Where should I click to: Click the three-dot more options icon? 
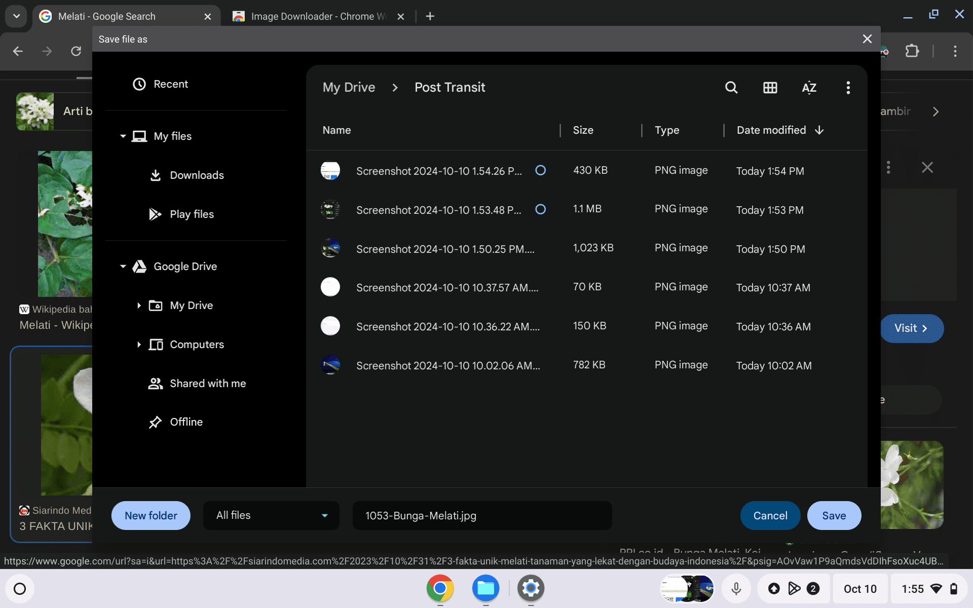tap(848, 88)
